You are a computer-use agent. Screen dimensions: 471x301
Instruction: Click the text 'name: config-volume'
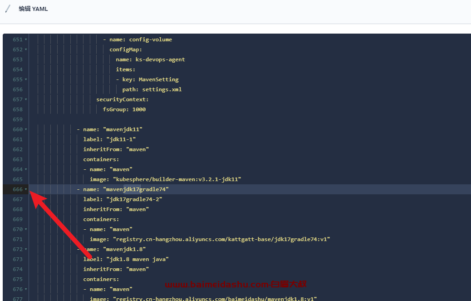(141, 39)
